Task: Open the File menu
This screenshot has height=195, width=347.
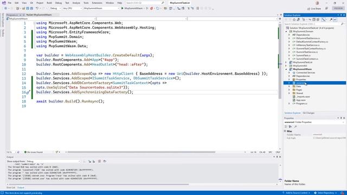Action: (x=10, y=3)
